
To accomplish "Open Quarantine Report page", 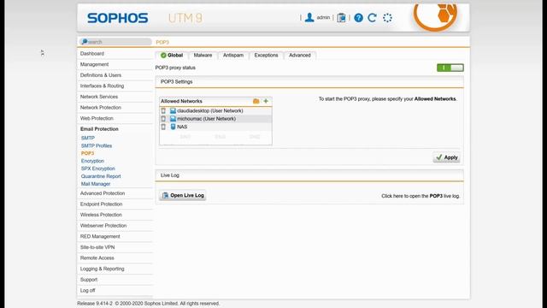I will tap(101, 176).
